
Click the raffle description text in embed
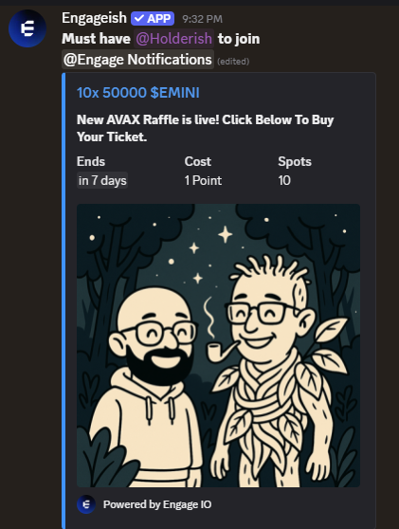point(205,128)
